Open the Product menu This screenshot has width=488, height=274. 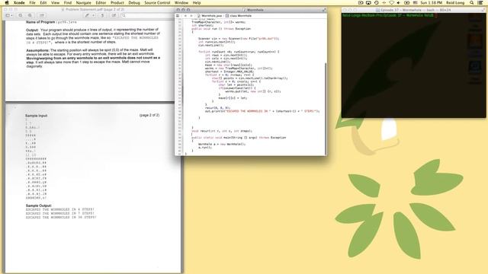[x=117, y=2]
